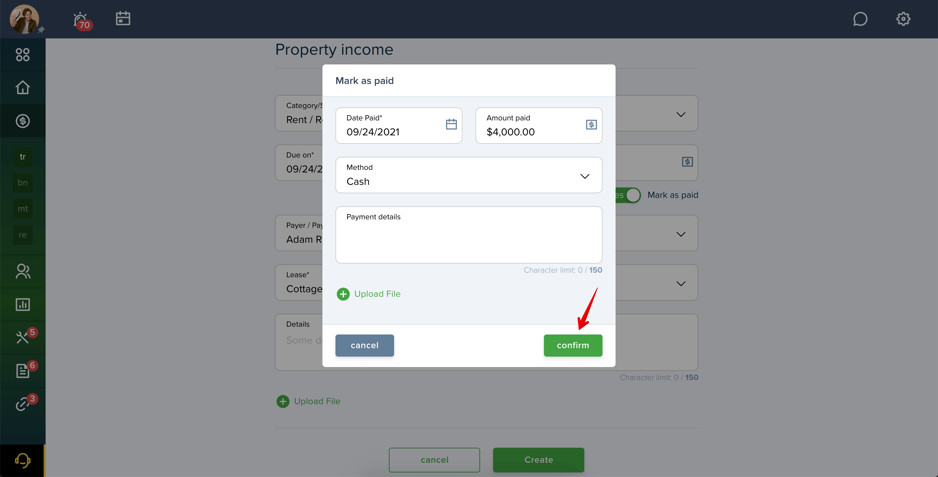Open the home properties icon in sidebar
Screen dimensions: 938x477
(x=22, y=88)
